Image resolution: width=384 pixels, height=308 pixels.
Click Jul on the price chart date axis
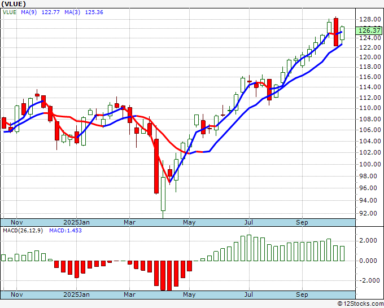click(248, 222)
